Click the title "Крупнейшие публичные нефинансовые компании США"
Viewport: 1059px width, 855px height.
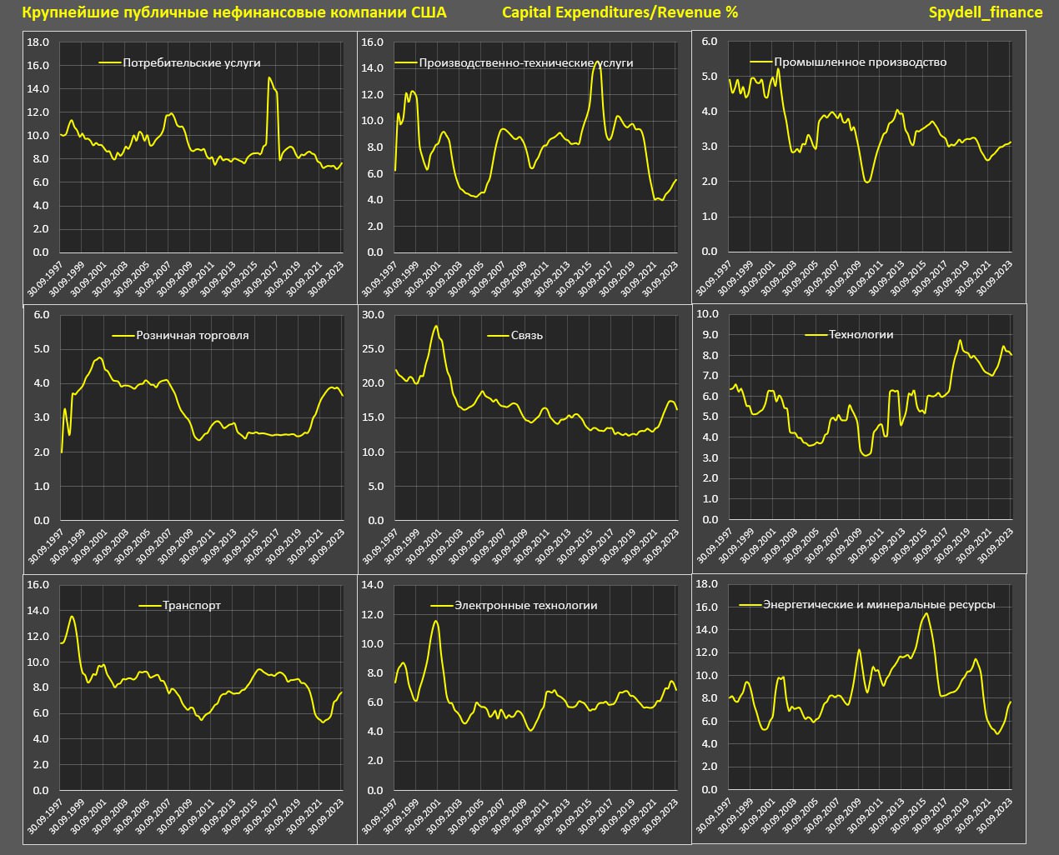233,12
